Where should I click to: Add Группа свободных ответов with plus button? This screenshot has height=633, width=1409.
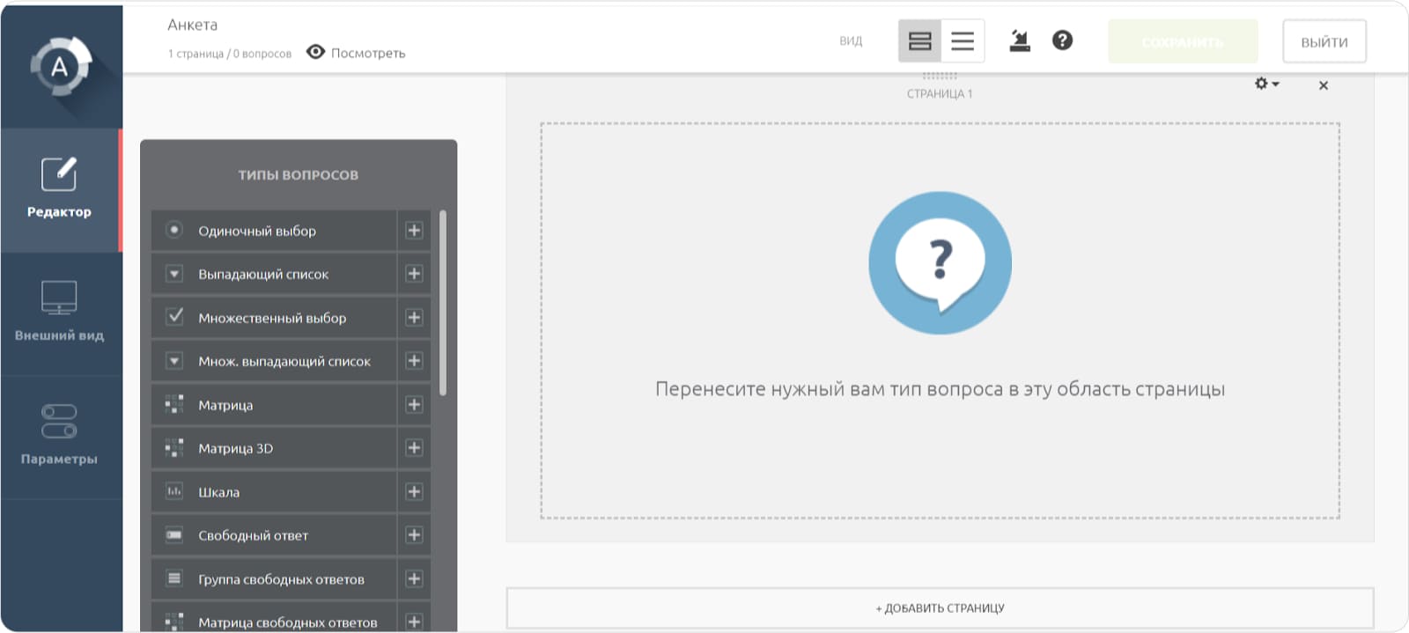coord(414,578)
